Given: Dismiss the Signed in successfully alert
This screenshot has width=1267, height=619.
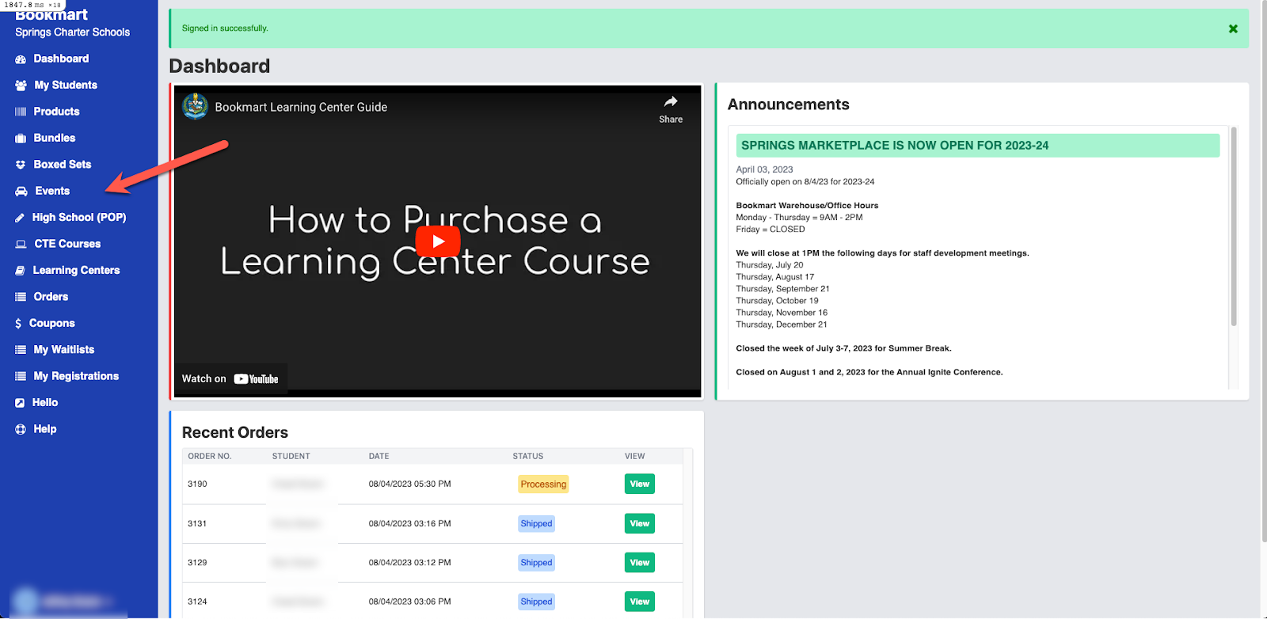Looking at the screenshot, I should 1233,28.
